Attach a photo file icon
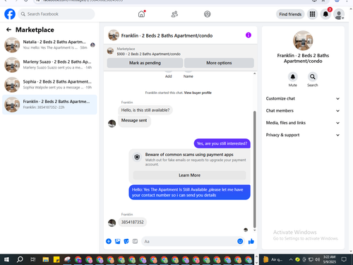Image resolution: width=353 pixels, height=265 pixels. coord(117,241)
